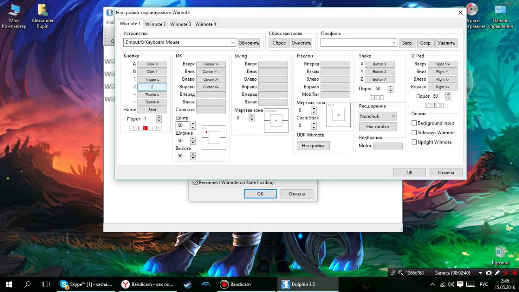519x292 pixels.
Task: Open the Nunchuk extension dropdown
Action: pyautogui.click(x=378, y=116)
